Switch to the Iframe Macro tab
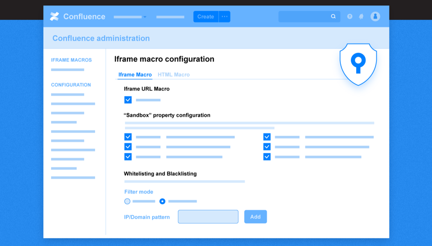Image resolution: width=432 pixels, height=246 pixels. (x=135, y=75)
